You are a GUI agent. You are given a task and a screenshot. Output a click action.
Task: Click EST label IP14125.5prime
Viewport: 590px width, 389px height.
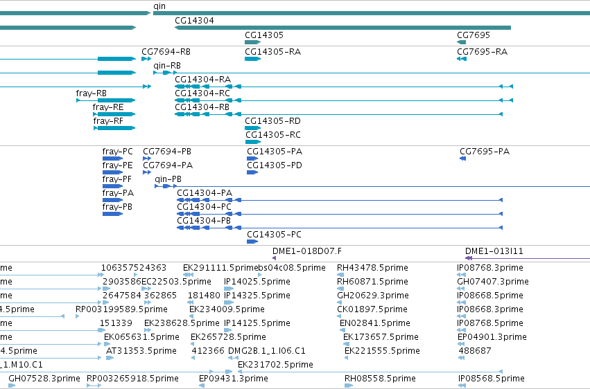(257, 323)
